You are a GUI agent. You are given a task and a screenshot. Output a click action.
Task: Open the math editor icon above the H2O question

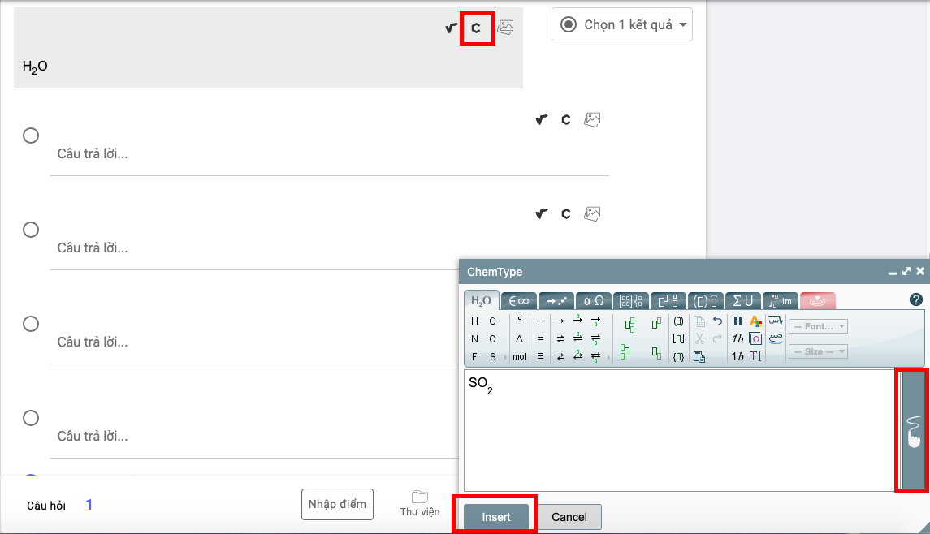click(452, 28)
